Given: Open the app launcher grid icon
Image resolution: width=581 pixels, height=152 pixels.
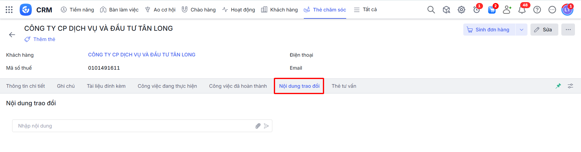Looking at the screenshot, I should point(9,10).
